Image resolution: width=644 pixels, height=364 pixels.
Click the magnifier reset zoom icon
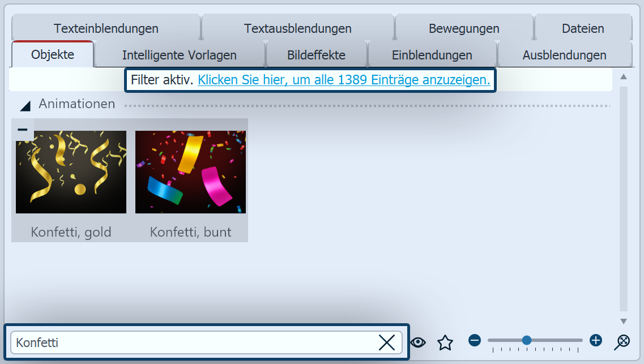click(622, 342)
